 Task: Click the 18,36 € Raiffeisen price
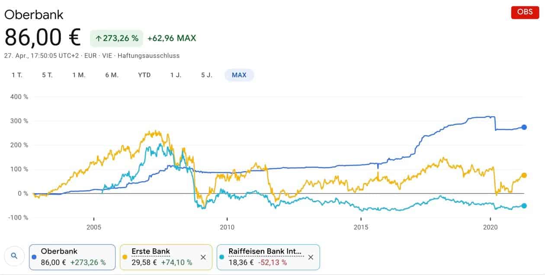click(x=241, y=262)
